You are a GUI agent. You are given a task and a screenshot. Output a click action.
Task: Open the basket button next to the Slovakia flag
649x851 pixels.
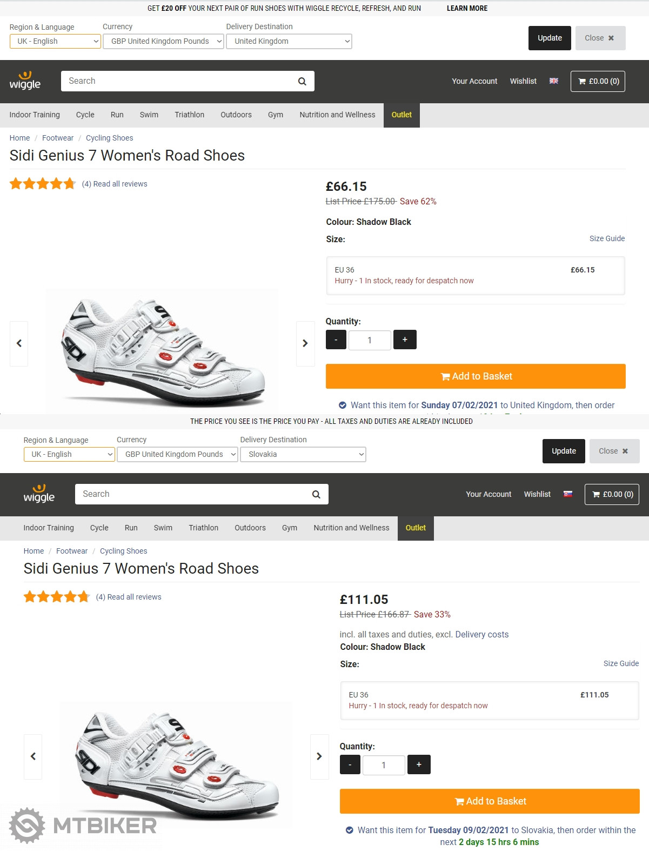pyautogui.click(x=612, y=494)
